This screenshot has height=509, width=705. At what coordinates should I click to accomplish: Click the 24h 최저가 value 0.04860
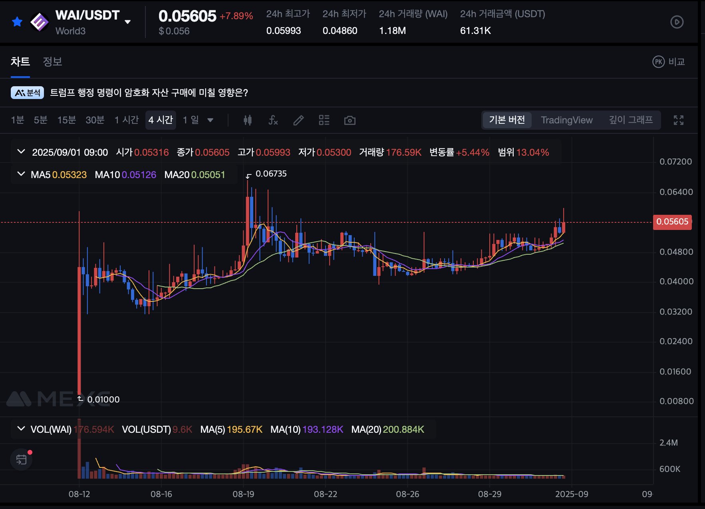click(340, 31)
